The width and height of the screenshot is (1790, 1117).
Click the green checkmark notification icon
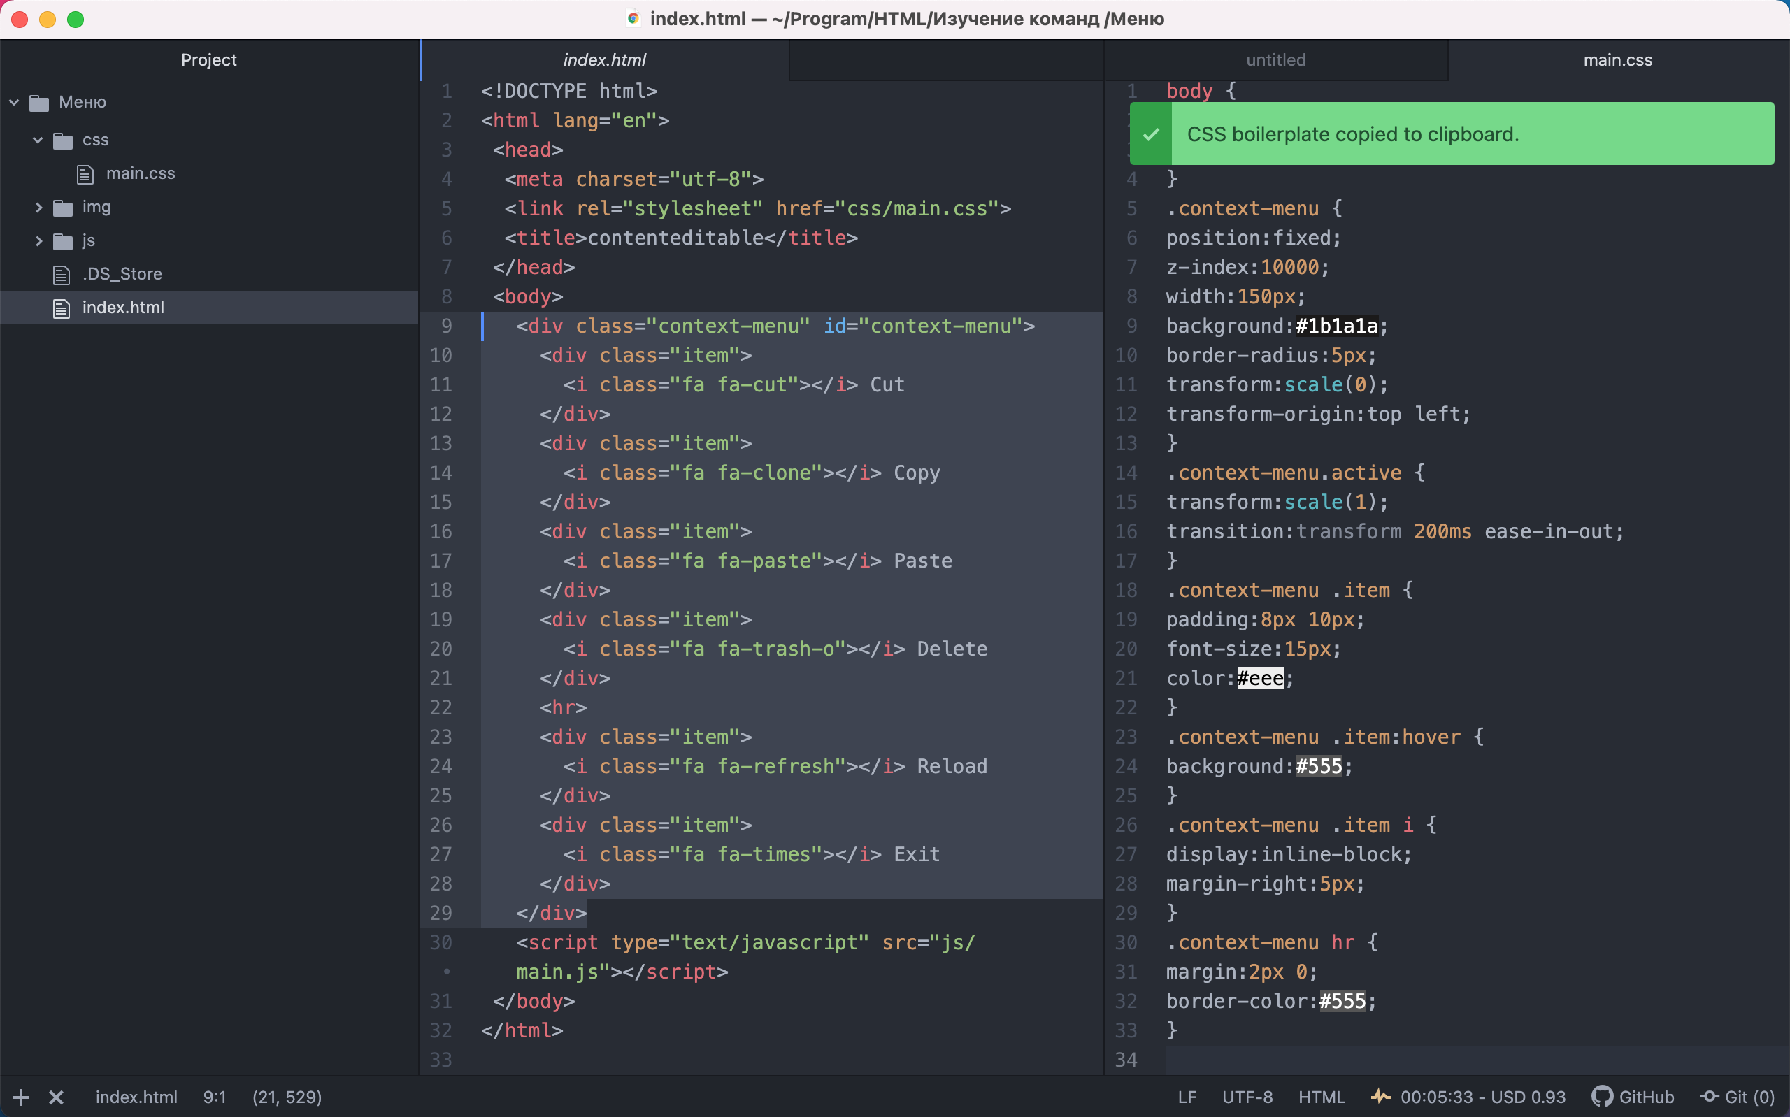[1150, 134]
